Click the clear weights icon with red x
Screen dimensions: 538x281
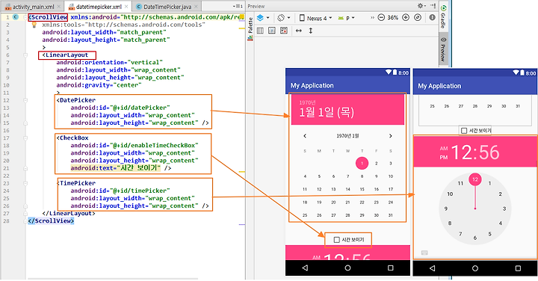(284, 31)
